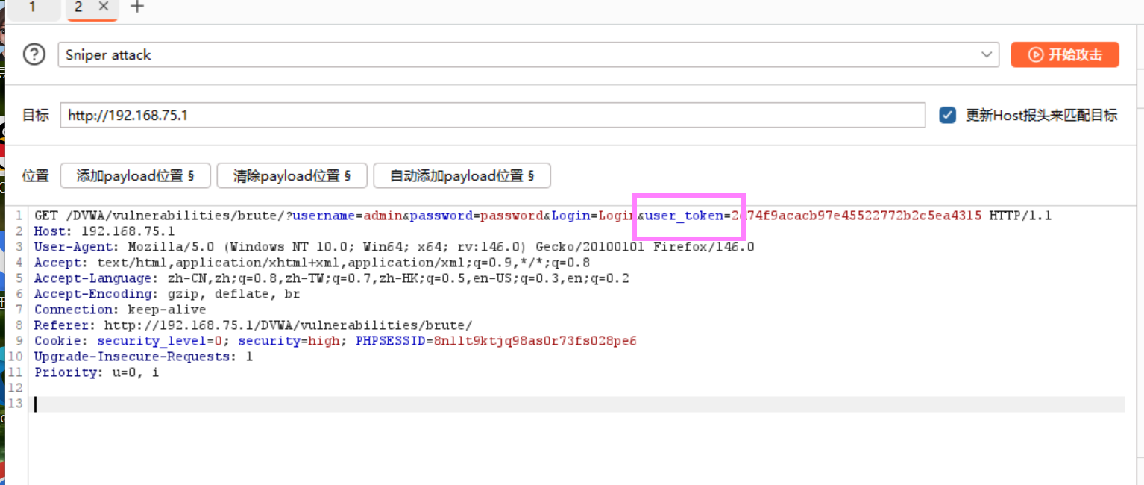
Task: Click the password parameter value
Action: (512, 216)
